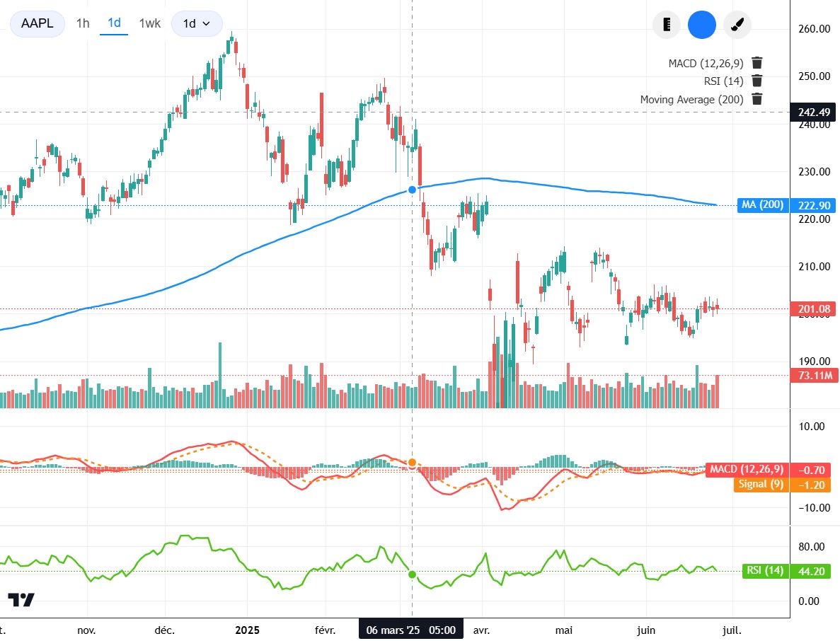Open the candlestick chart type button
840x641 pixels.
click(667, 25)
